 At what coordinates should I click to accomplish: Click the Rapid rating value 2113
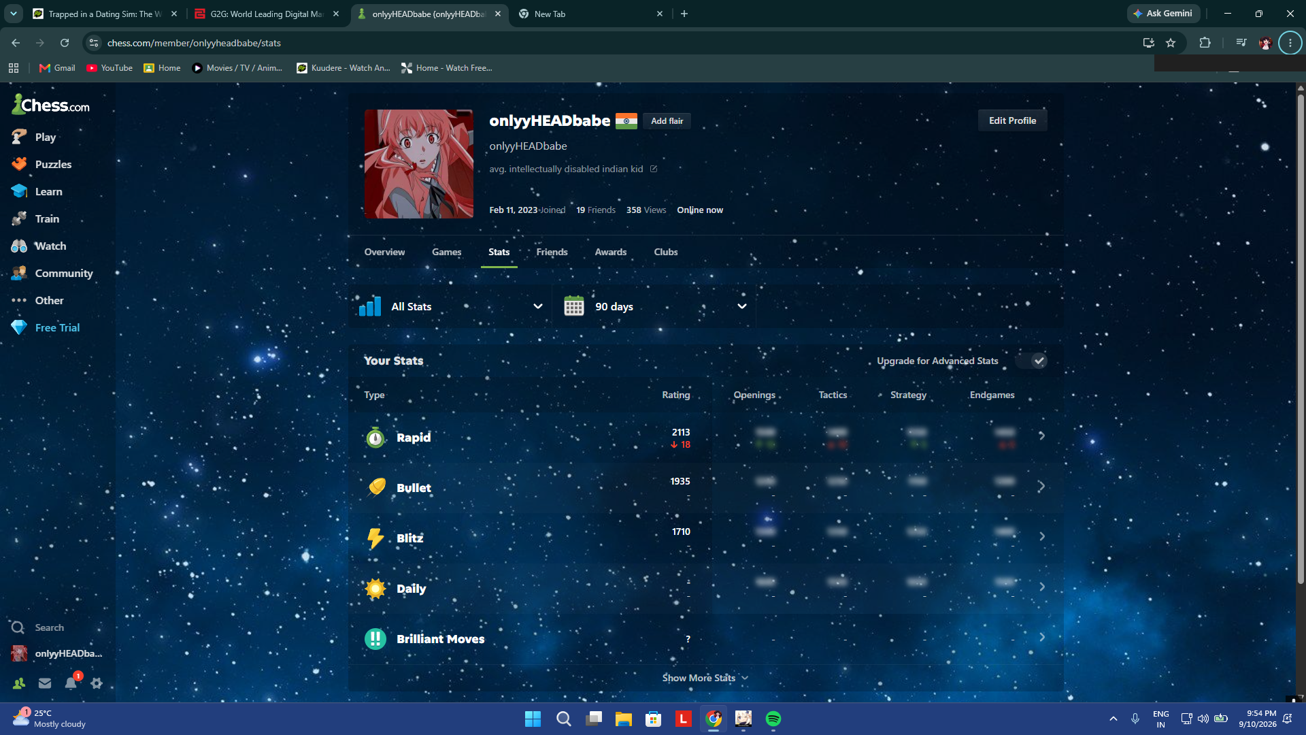point(681,432)
